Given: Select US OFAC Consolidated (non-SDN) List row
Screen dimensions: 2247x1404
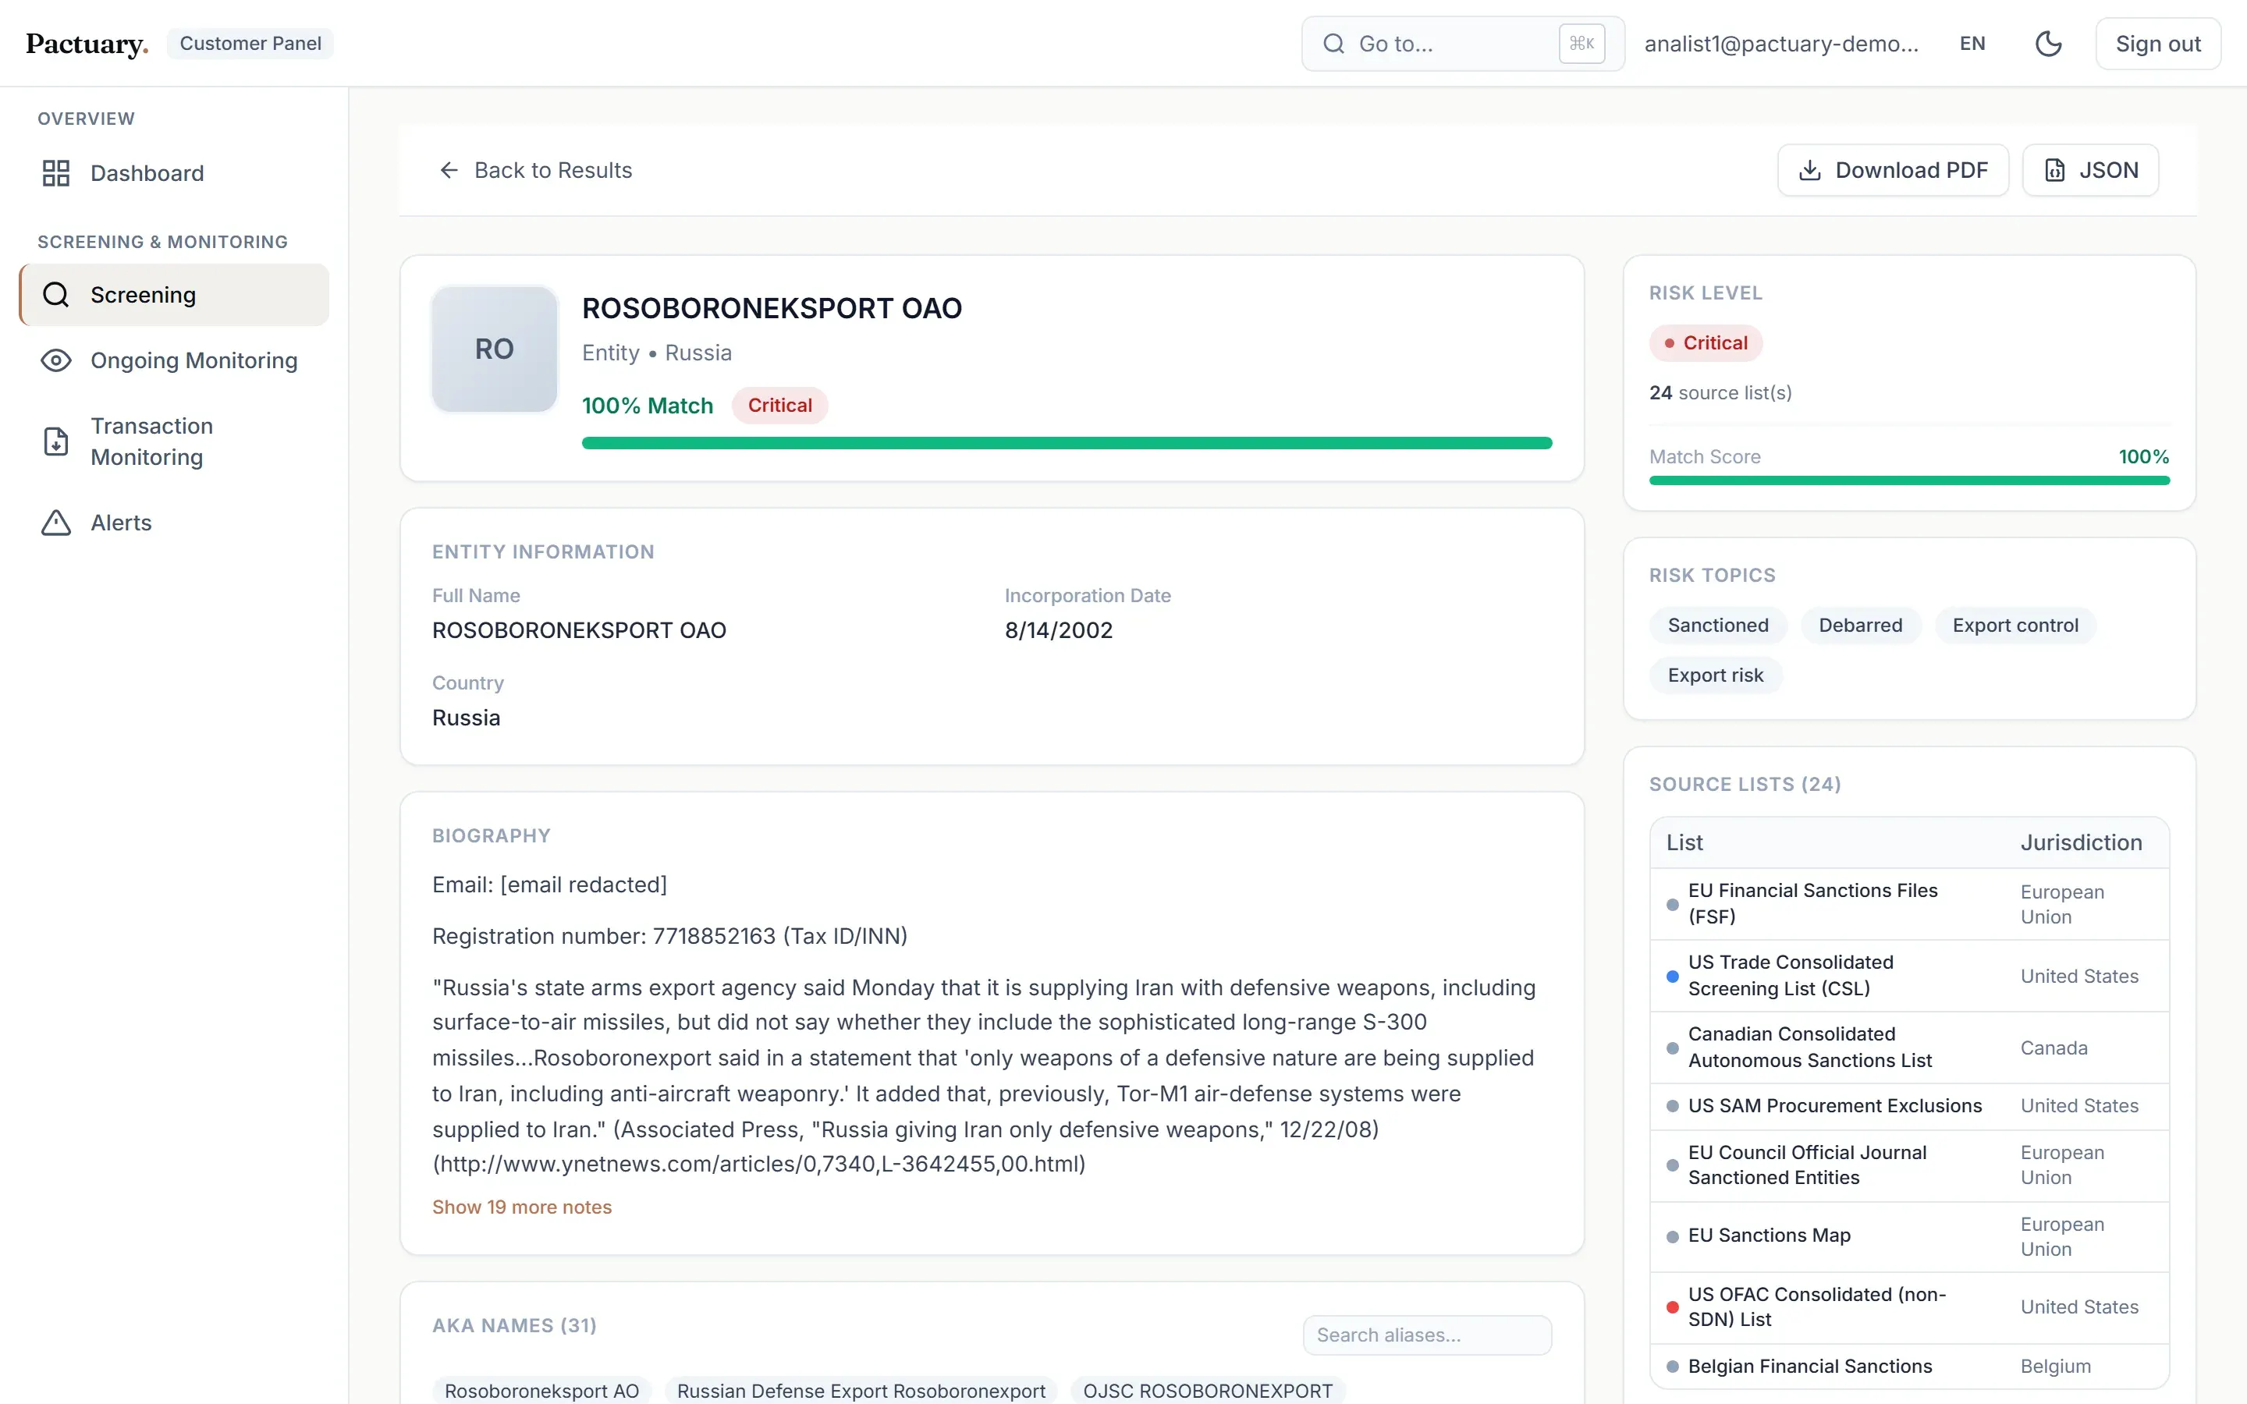Looking at the screenshot, I should pyautogui.click(x=1909, y=1307).
